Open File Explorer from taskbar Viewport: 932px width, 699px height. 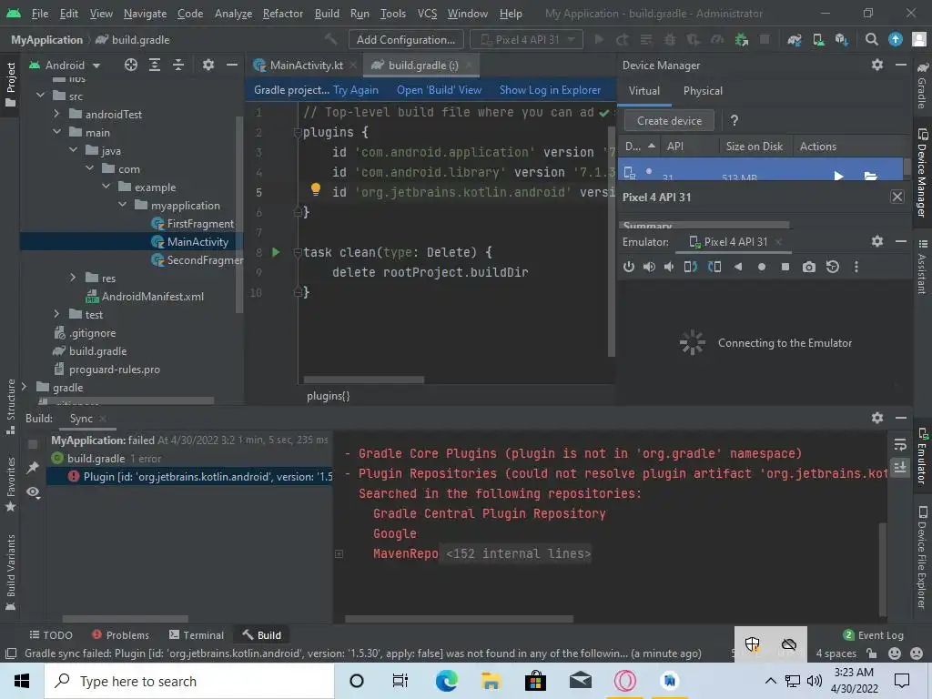pyautogui.click(x=491, y=681)
